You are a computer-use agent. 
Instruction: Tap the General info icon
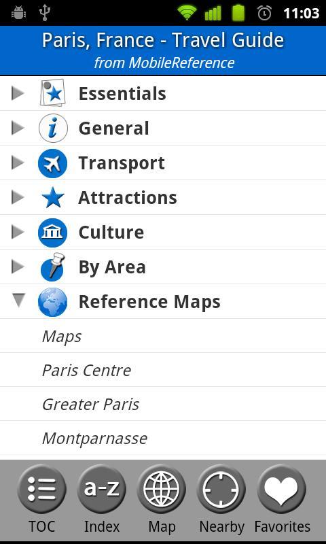tap(53, 129)
